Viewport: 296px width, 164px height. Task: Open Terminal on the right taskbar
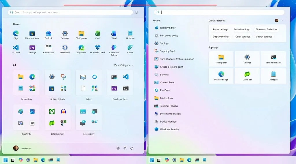pyautogui.click(x=197, y=160)
